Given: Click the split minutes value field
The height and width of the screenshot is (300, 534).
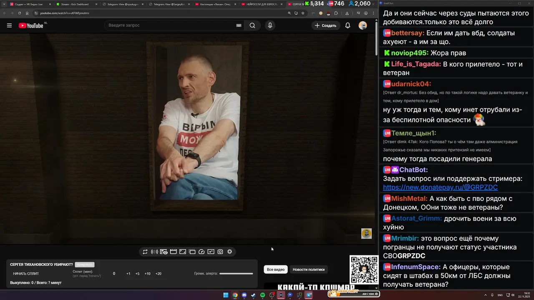Looking at the screenshot, I should (x=114, y=274).
